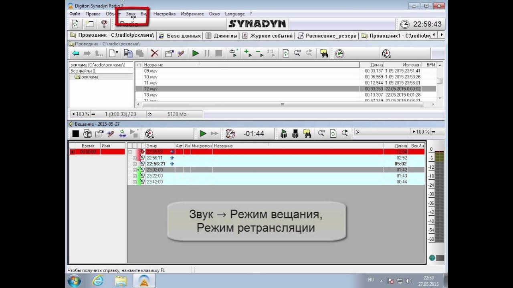Image resolution: width=513 pixels, height=288 pixels.
Task: Open the Окно menu
Action: click(214, 14)
